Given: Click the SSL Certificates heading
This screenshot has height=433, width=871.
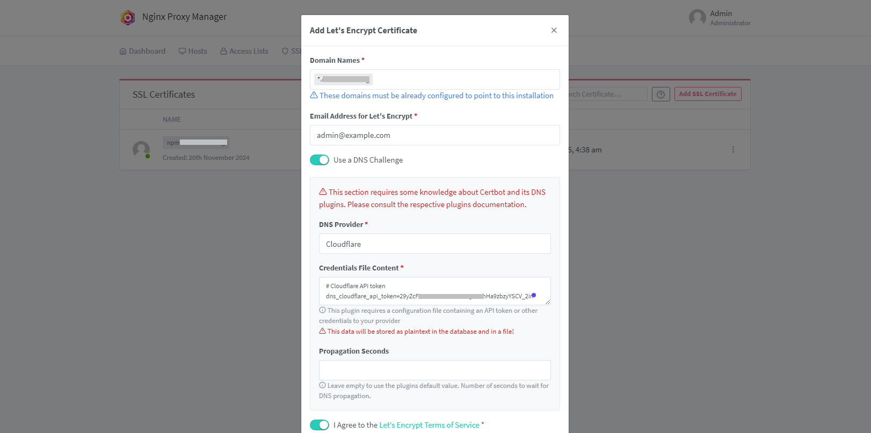Looking at the screenshot, I should [x=164, y=94].
